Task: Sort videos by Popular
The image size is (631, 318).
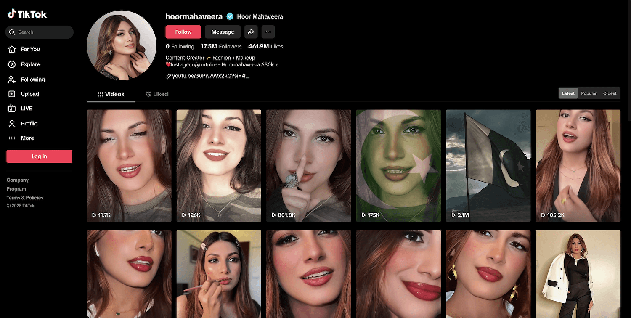Action: pyautogui.click(x=589, y=93)
